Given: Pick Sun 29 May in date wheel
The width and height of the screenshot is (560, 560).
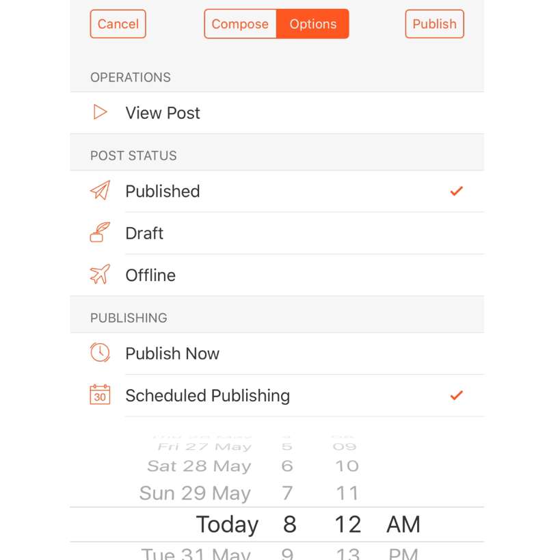Looking at the screenshot, I should pyautogui.click(x=195, y=493).
